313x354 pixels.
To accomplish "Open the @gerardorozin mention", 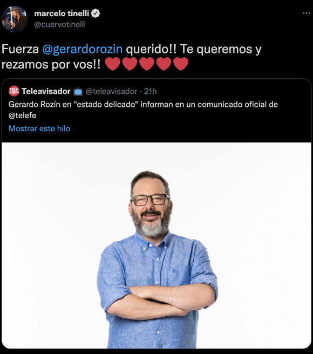I will [x=83, y=49].
